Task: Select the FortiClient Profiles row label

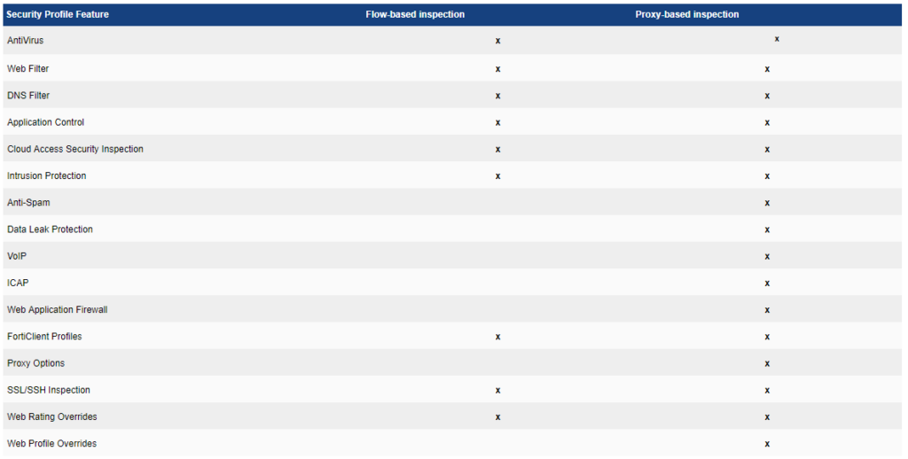Action: pos(44,337)
